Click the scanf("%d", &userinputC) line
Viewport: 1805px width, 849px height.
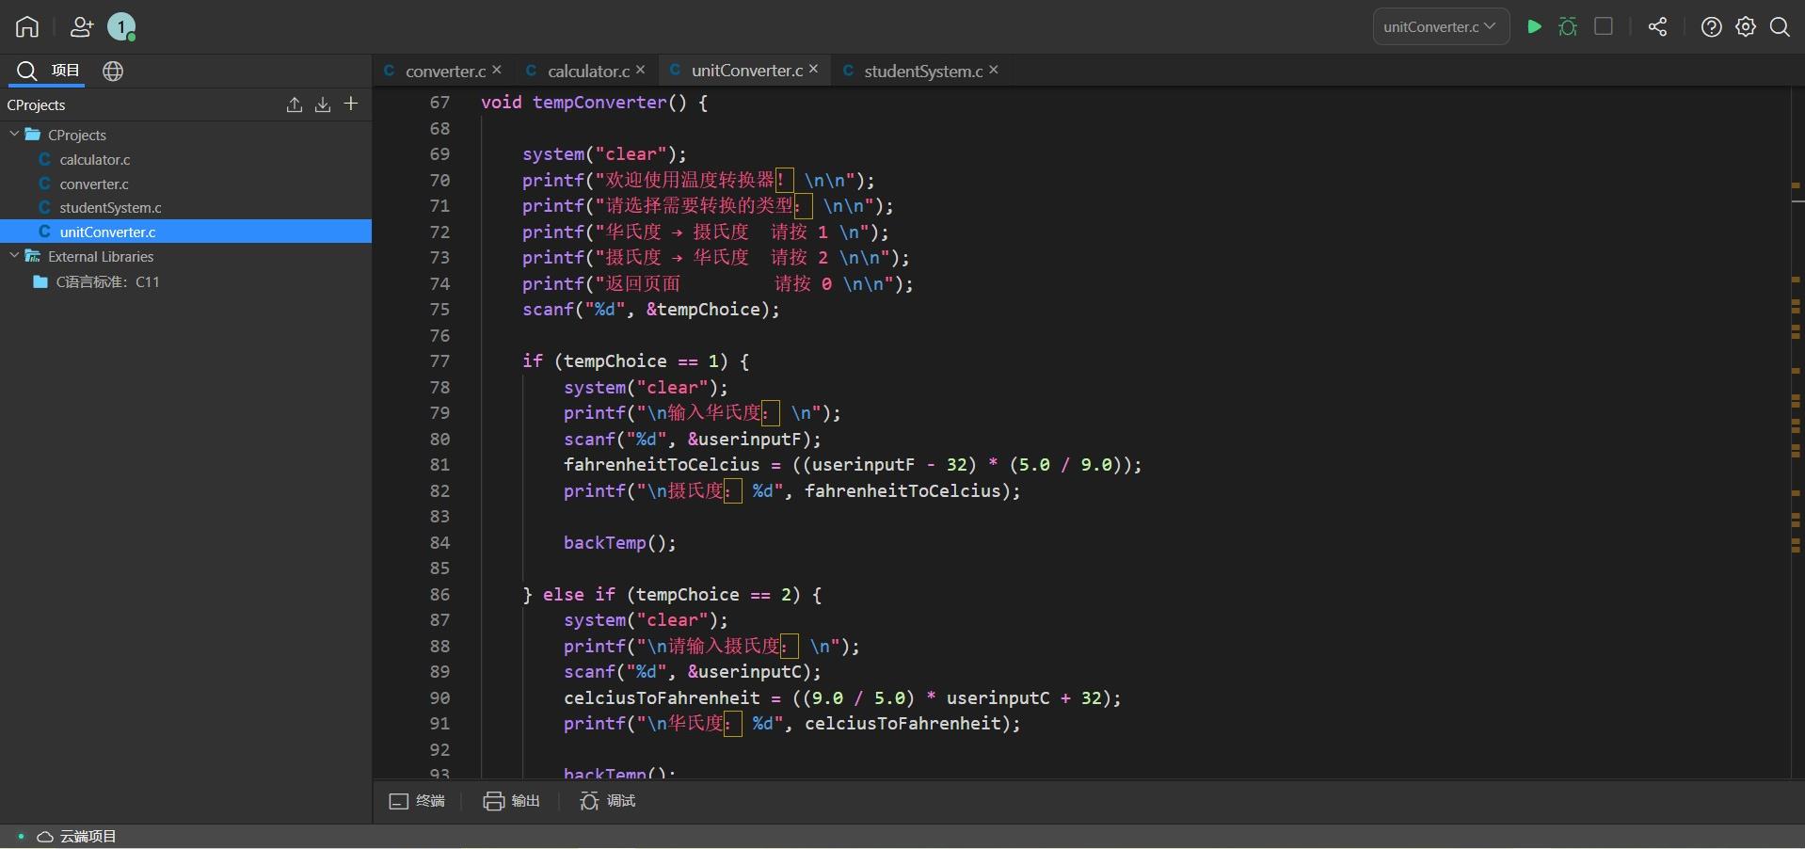click(x=693, y=672)
